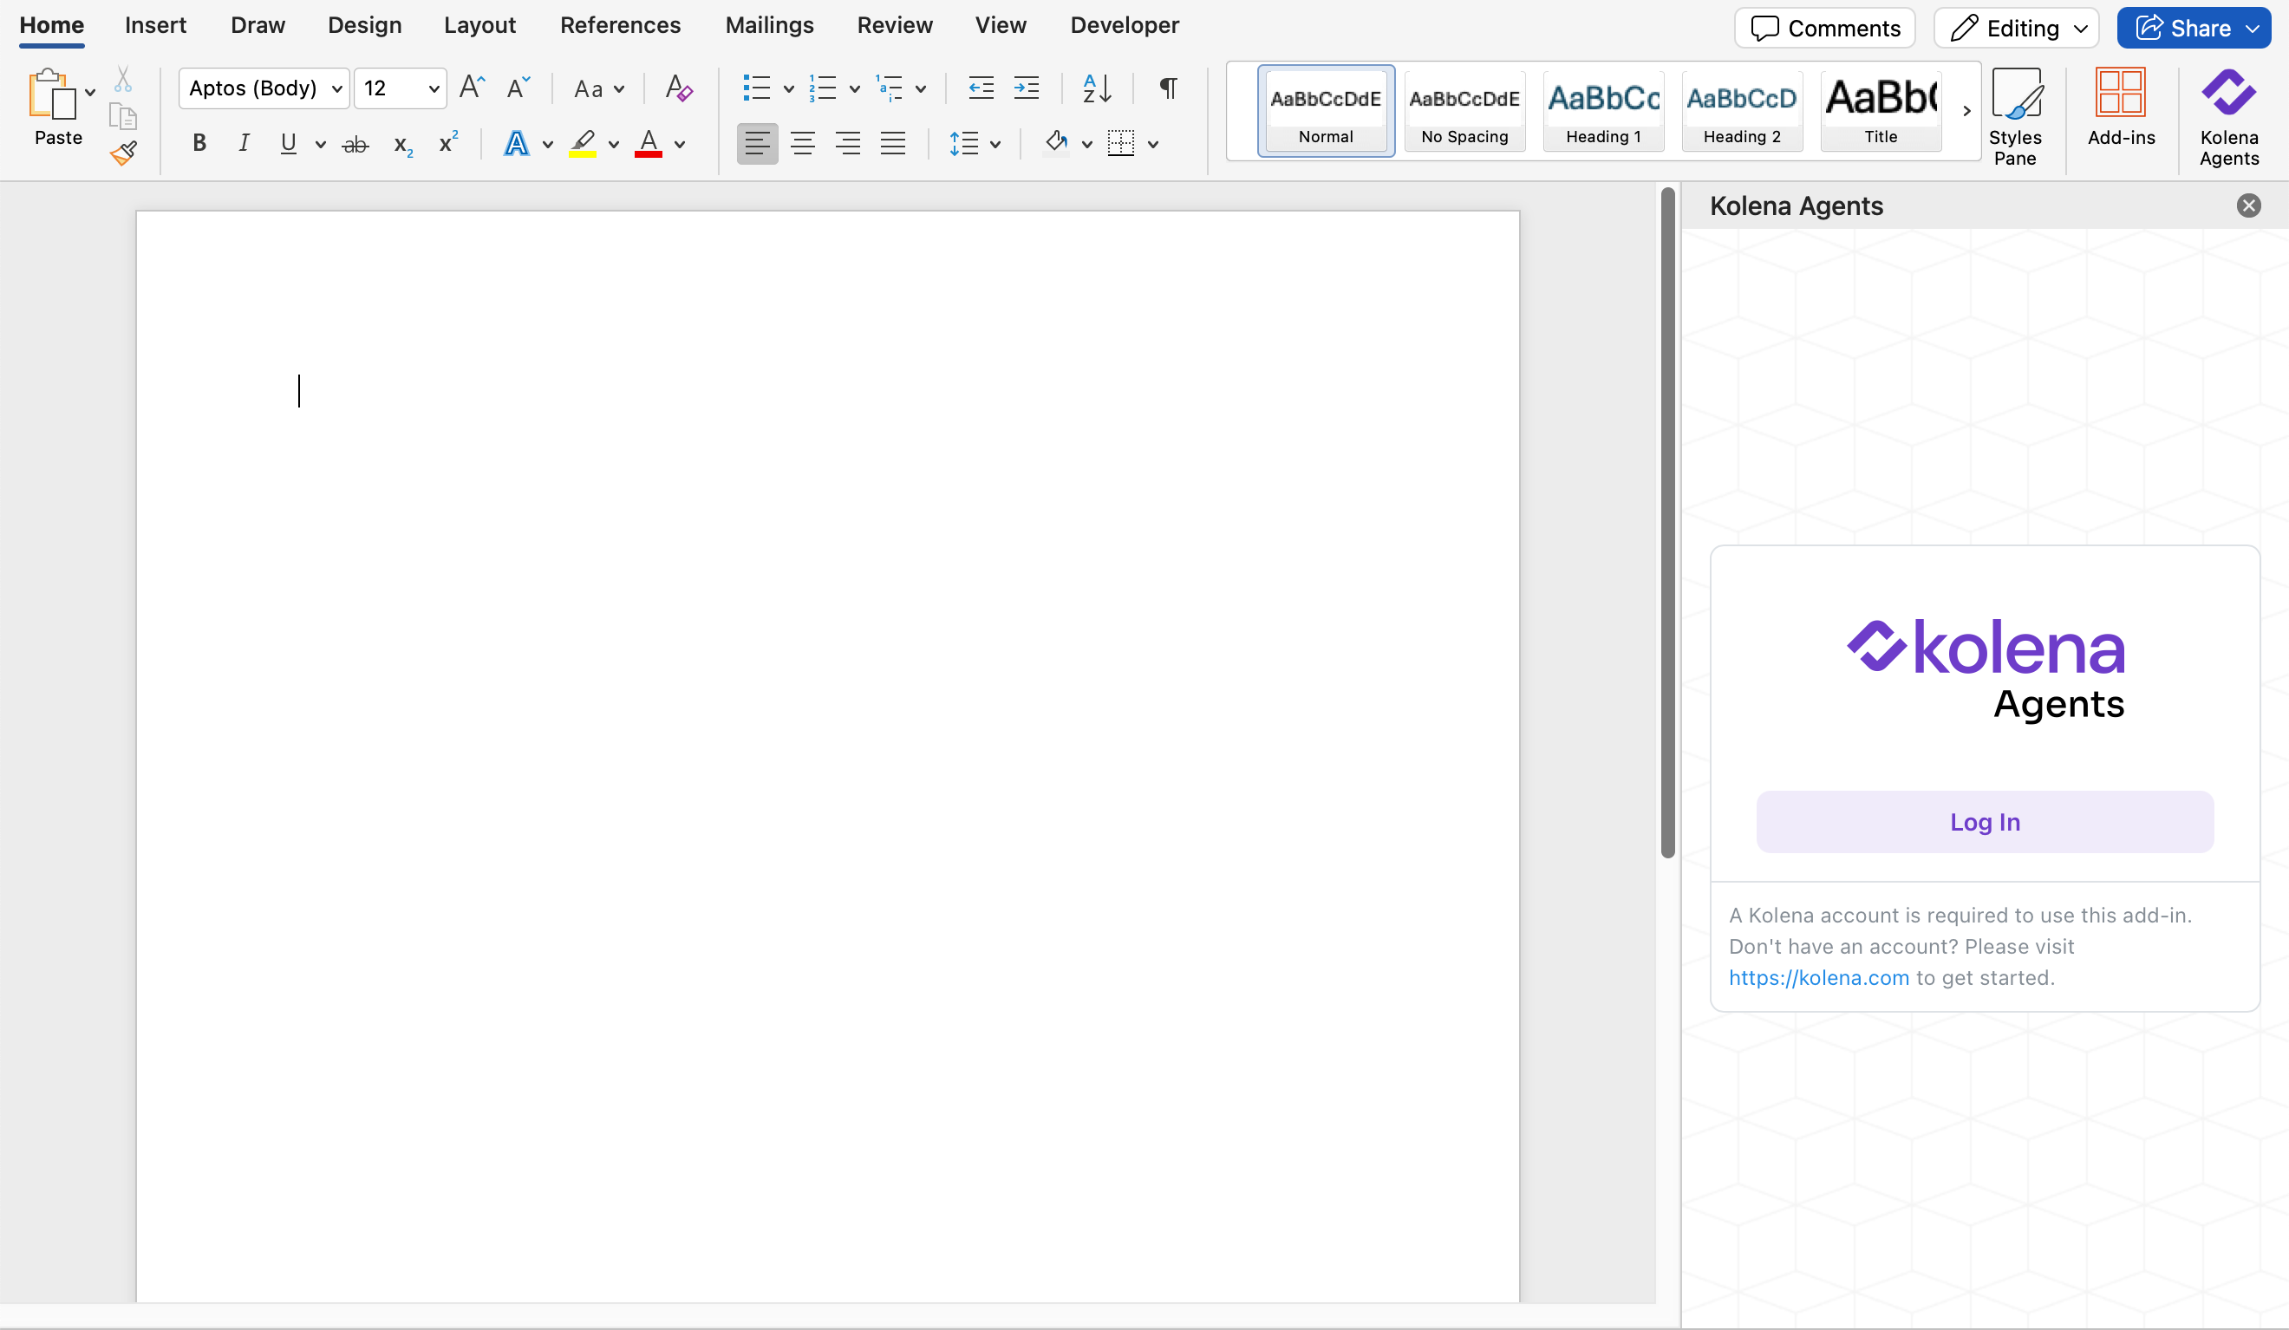The image size is (2289, 1330).
Task: Open the References tab
Action: point(619,25)
